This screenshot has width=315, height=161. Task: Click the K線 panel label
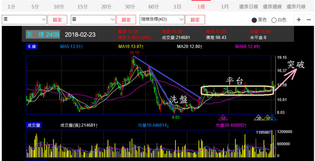pyautogui.click(x=32, y=47)
